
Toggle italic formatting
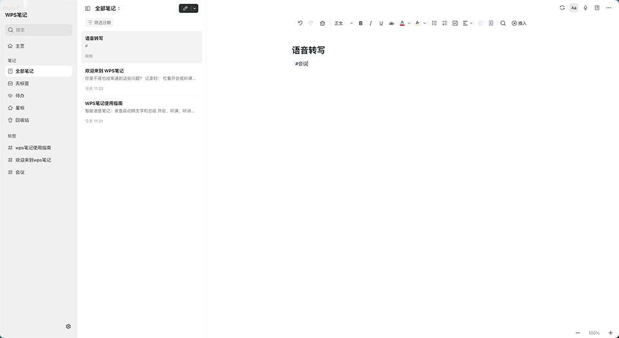point(371,23)
